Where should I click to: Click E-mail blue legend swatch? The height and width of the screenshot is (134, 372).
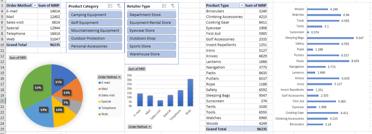click(100, 83)
